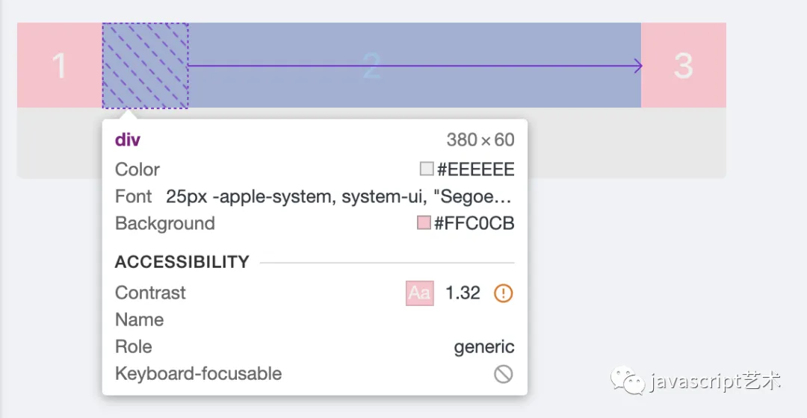Click the Font value text in tooltip
Viewport: 807px width, 418px height.
pos(338,196)
